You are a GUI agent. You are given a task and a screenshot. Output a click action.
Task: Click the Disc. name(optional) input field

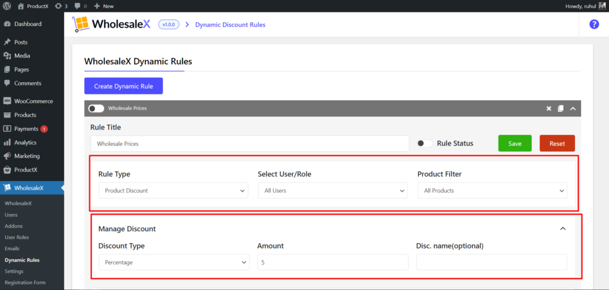click(492, 263)
